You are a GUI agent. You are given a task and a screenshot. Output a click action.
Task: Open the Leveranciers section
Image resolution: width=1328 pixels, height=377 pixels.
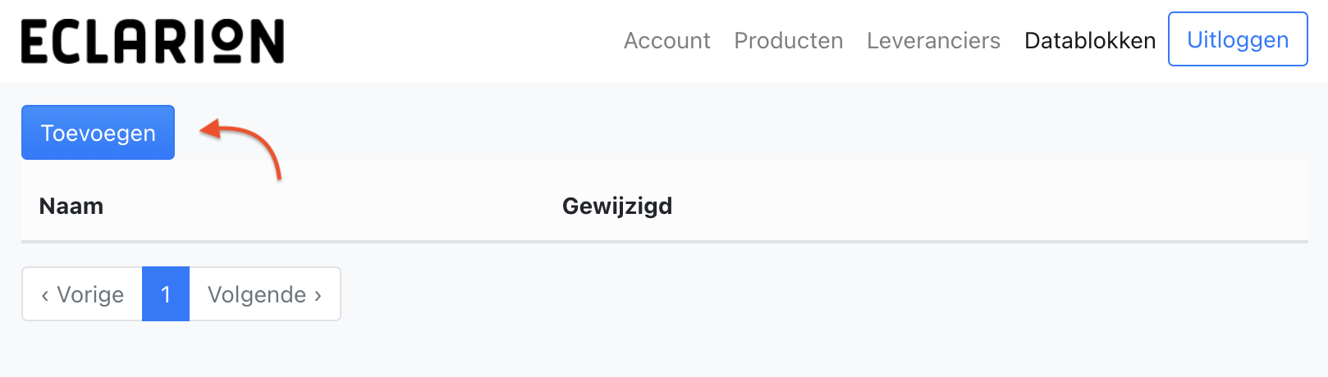(x=933, y=40)
